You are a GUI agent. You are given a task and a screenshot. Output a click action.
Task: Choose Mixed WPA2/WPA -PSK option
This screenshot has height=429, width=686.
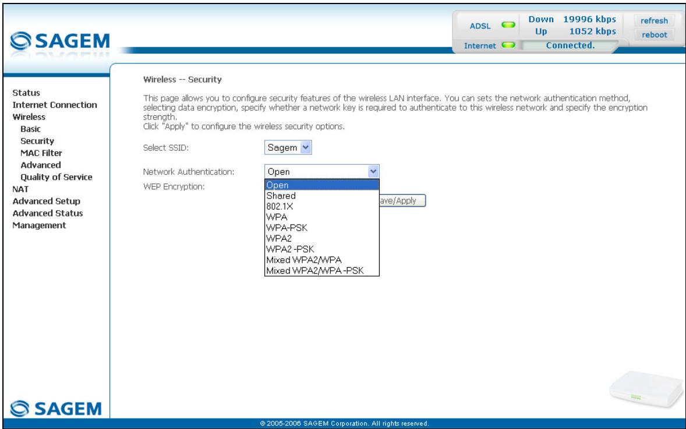click(321, 271)
